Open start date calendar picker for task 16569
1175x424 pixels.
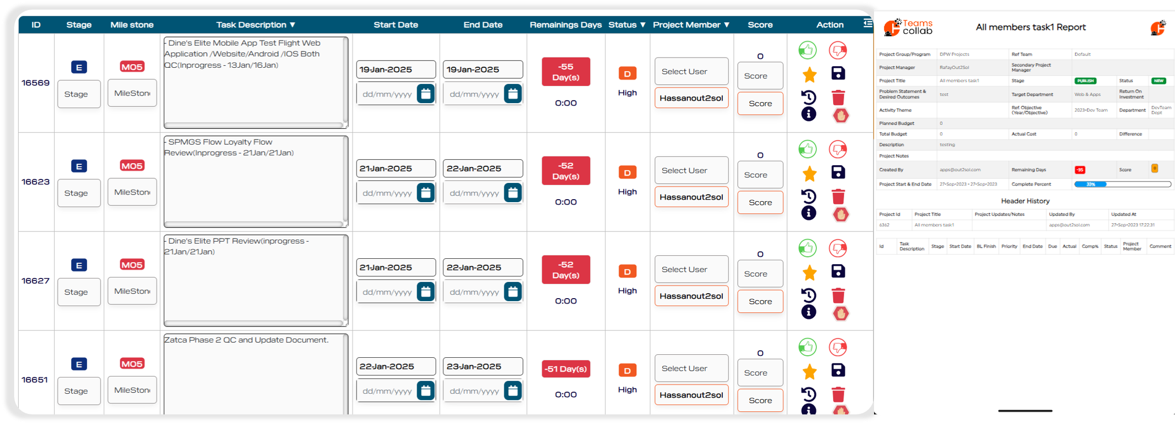tap(425, 94)
